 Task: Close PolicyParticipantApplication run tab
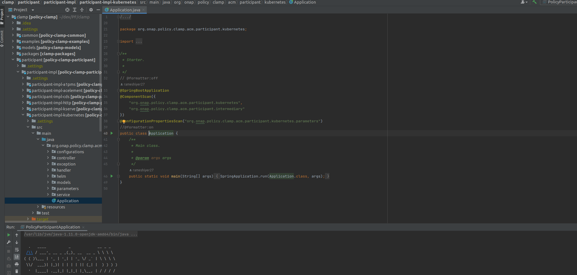[83, 227]
